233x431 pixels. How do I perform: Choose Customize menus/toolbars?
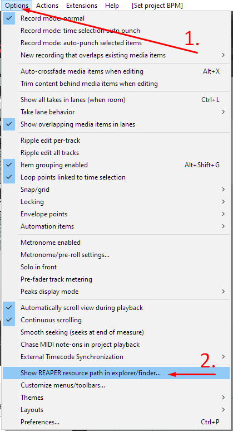point(116,385)
